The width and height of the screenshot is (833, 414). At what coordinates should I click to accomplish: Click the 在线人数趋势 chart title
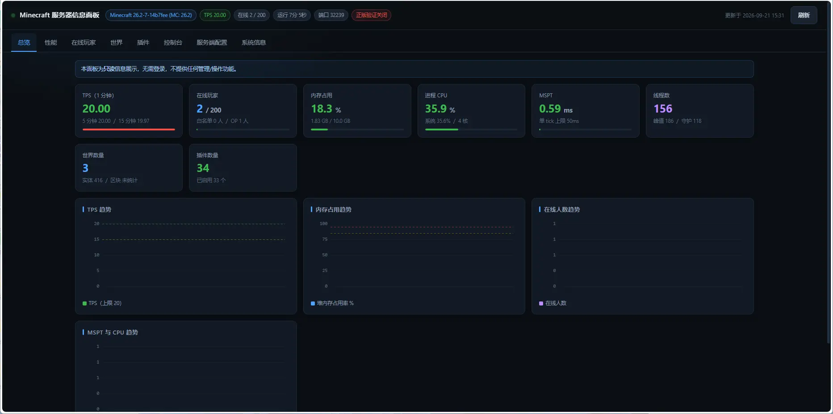[561, 209]
